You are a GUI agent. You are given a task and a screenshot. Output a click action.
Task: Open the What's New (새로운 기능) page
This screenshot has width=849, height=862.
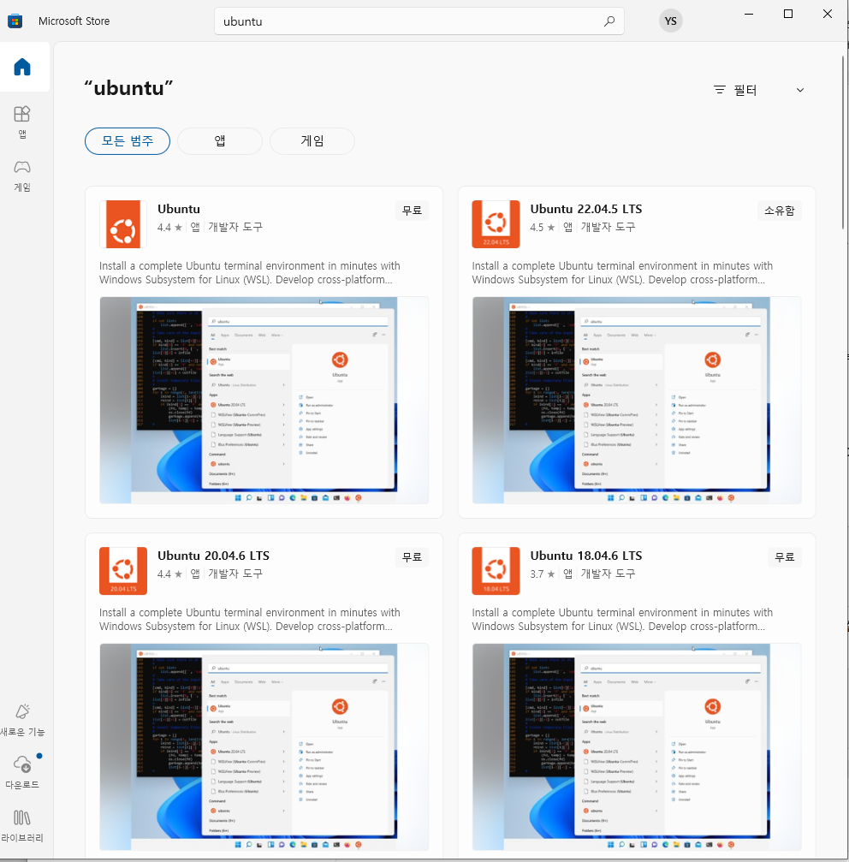pos(22,720)
